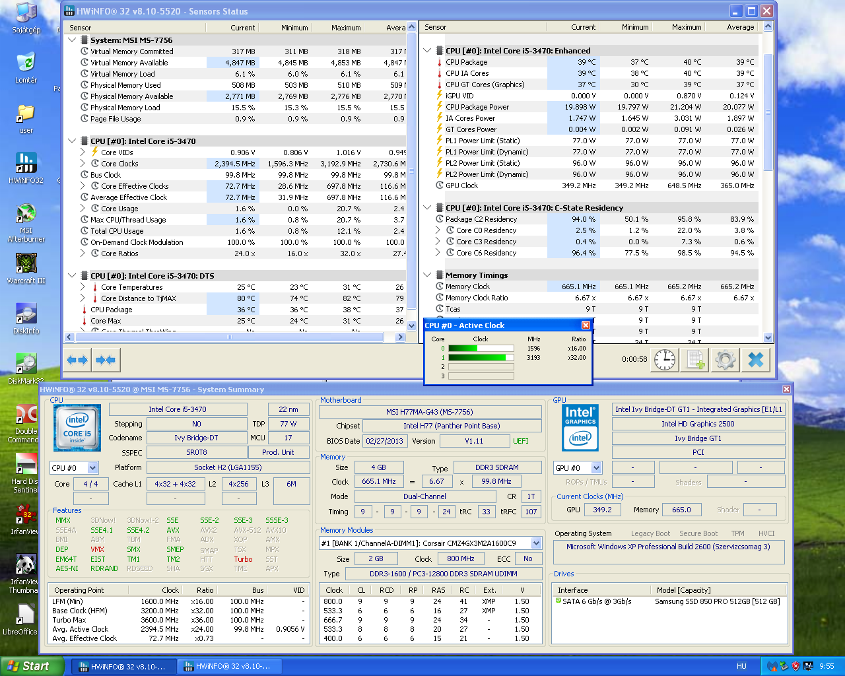Click the blue X icon to close sensors
Viewport: 845px width, 676px height.
(756, 360)
